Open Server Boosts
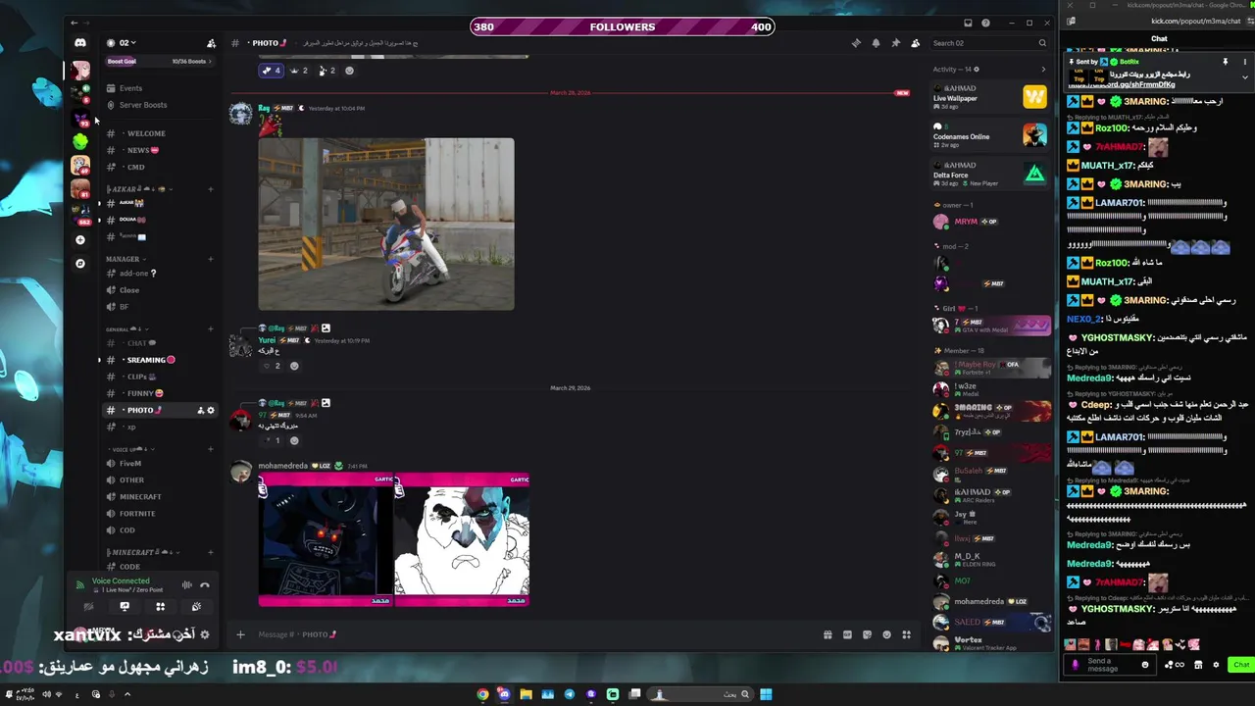This screenshot has height=706, width=1255. pos(157,105)
